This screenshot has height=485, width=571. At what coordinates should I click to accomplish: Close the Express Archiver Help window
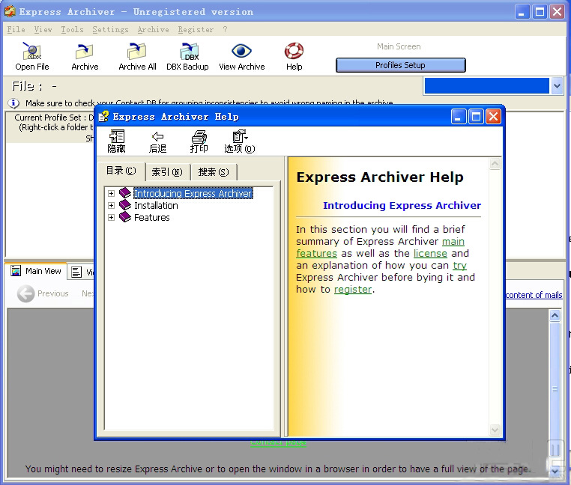click(493, 117)
